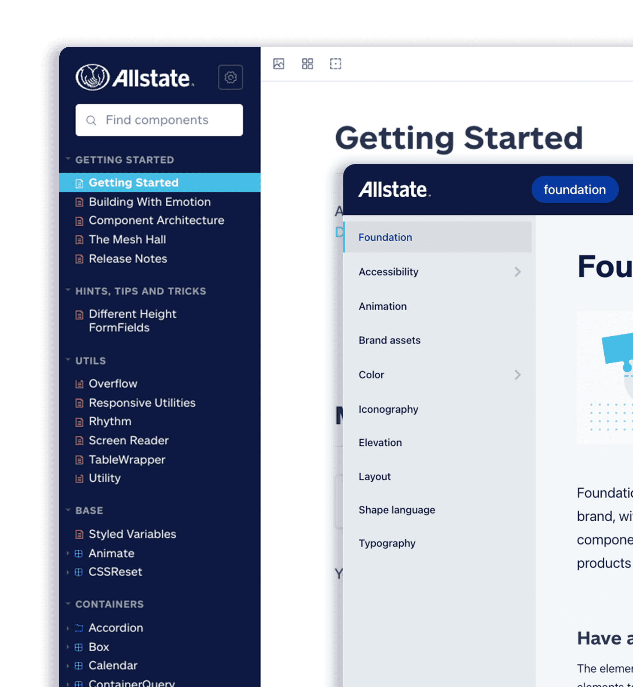This screenshot has height=687, width=633.
Task: Open the Getting Started doc page
Action: click(x=160, y=182)
